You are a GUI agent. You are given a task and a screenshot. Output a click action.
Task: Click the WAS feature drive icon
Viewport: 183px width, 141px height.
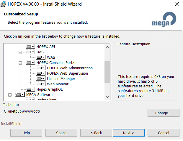coord(40,57)
